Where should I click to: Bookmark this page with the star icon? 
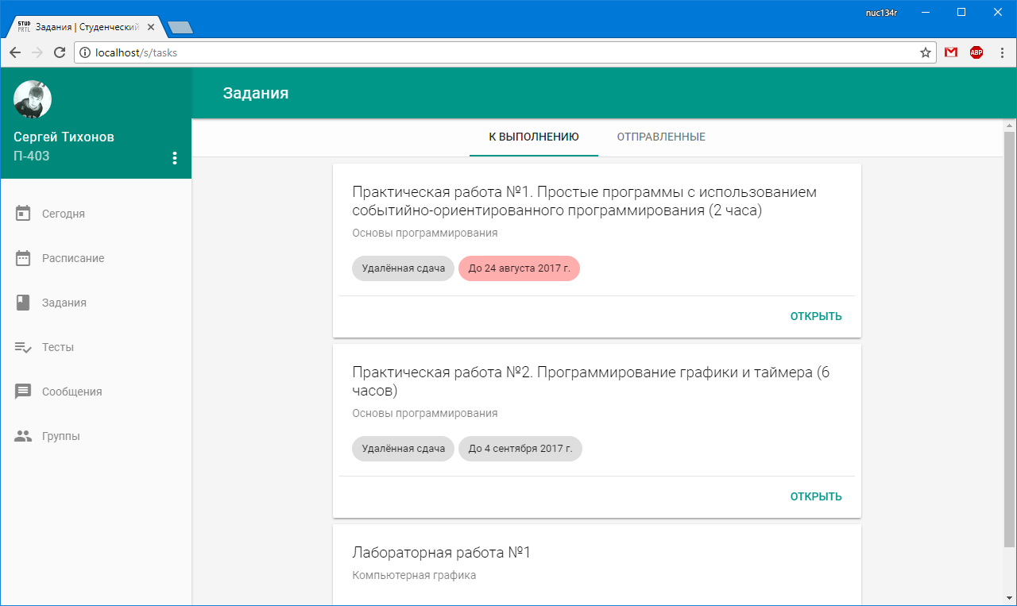tap(925, 52)
